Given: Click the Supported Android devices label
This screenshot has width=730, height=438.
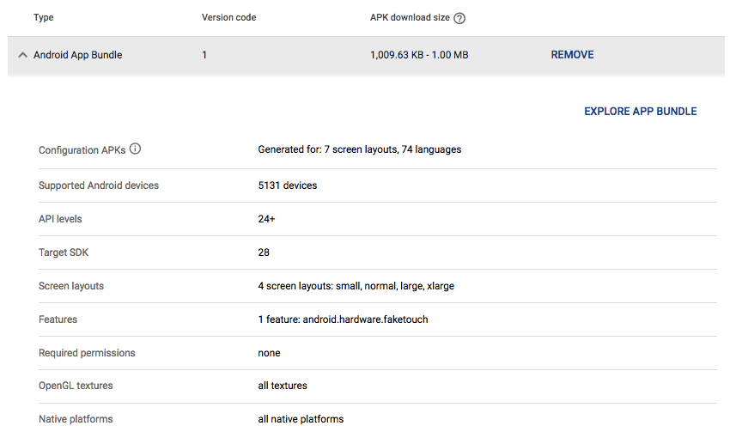Looking at the screenshot, I should (99, 186).
